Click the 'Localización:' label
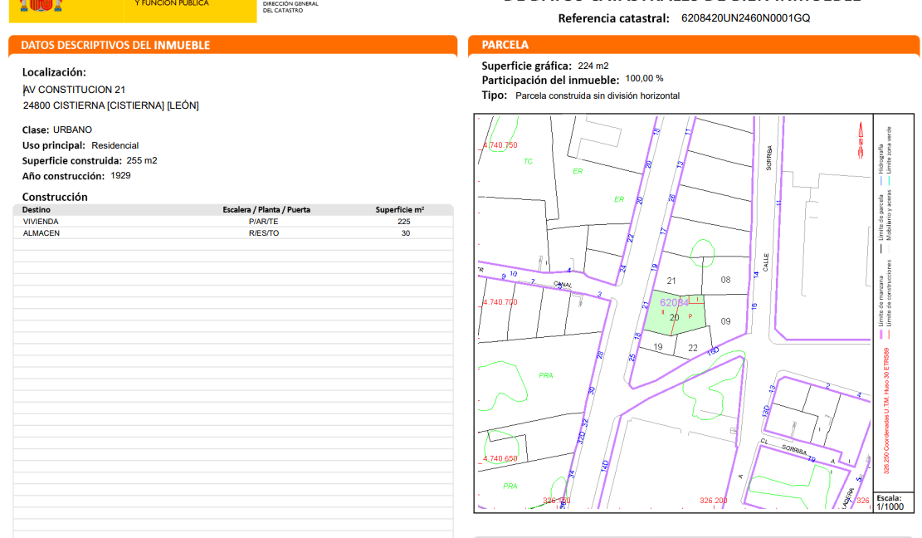Screen dimensions: 922x538 [x=54, y=72]
